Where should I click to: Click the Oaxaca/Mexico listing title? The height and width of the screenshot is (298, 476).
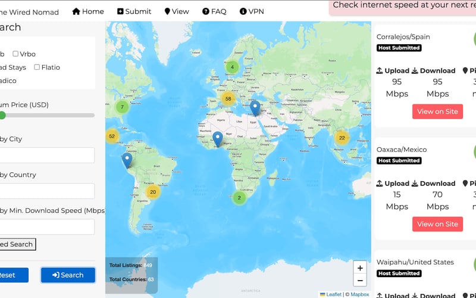pyautogui.click(x=401, y=150)
